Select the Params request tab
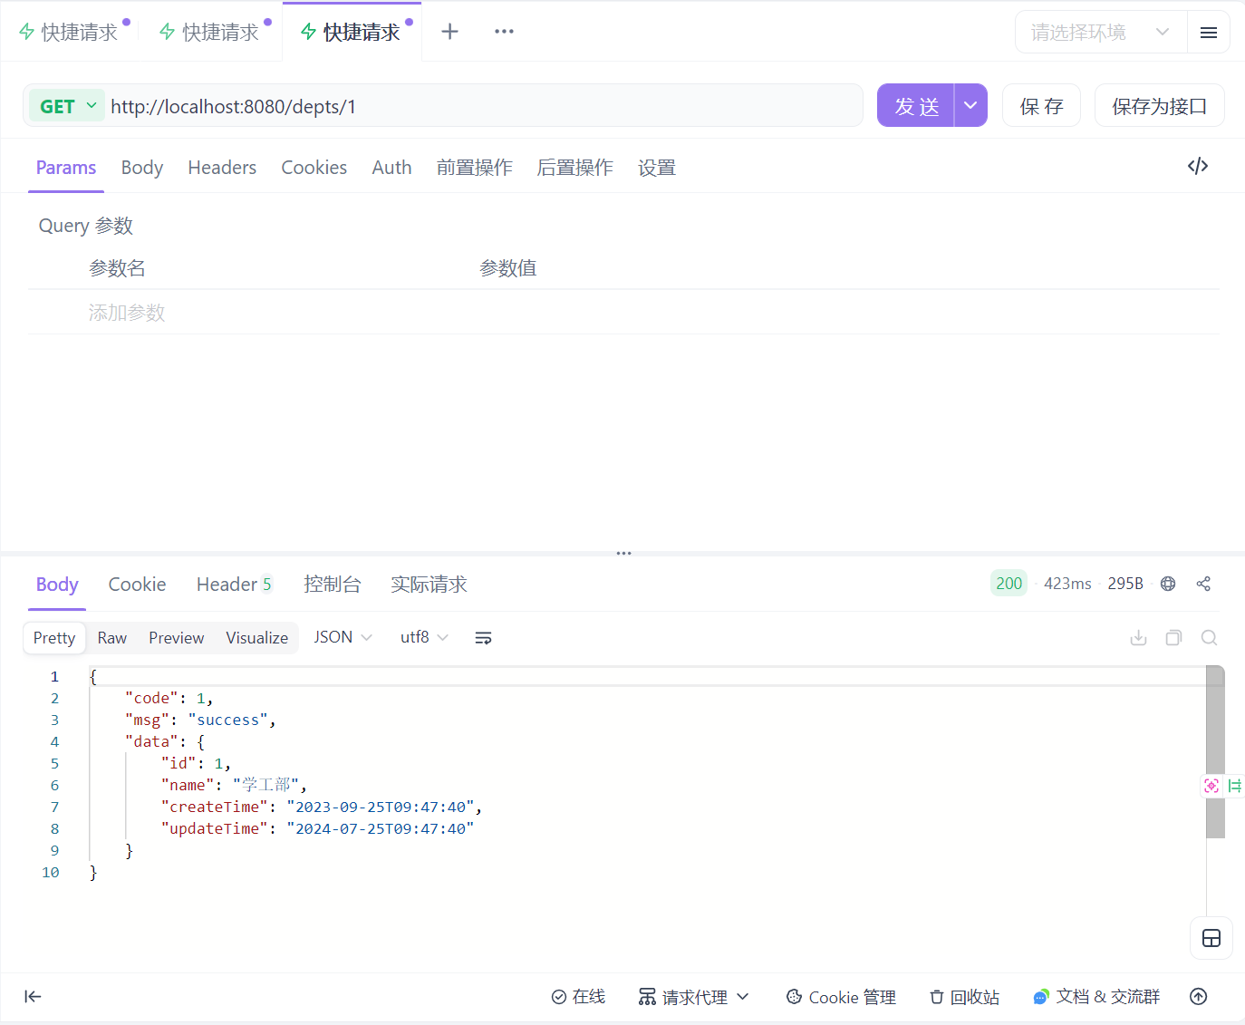The width and height of the screenshot is (1245, 1025). [66, 168]
